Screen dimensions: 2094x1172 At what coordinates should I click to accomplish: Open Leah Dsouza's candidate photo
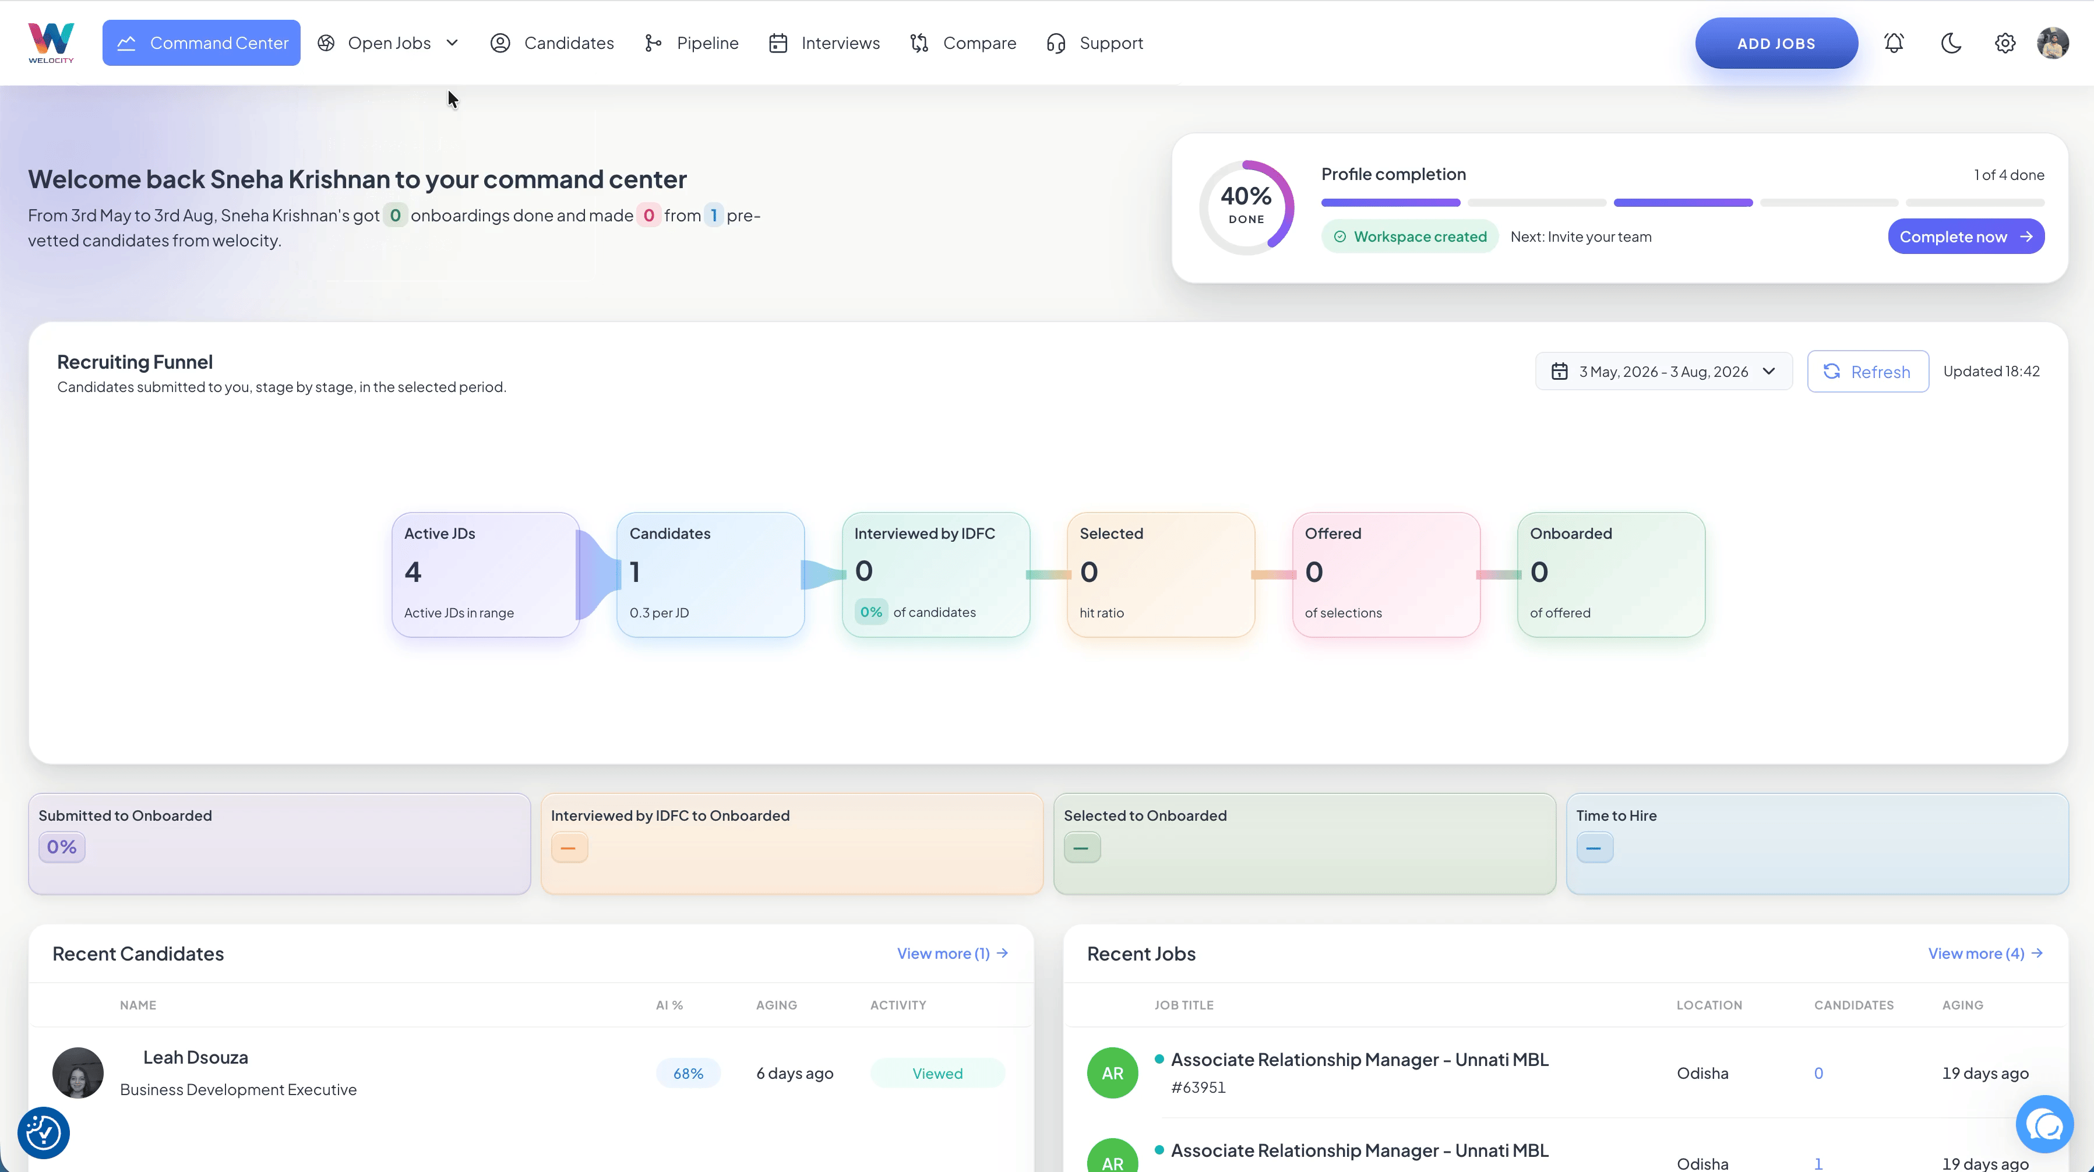tap(78, 1073)
